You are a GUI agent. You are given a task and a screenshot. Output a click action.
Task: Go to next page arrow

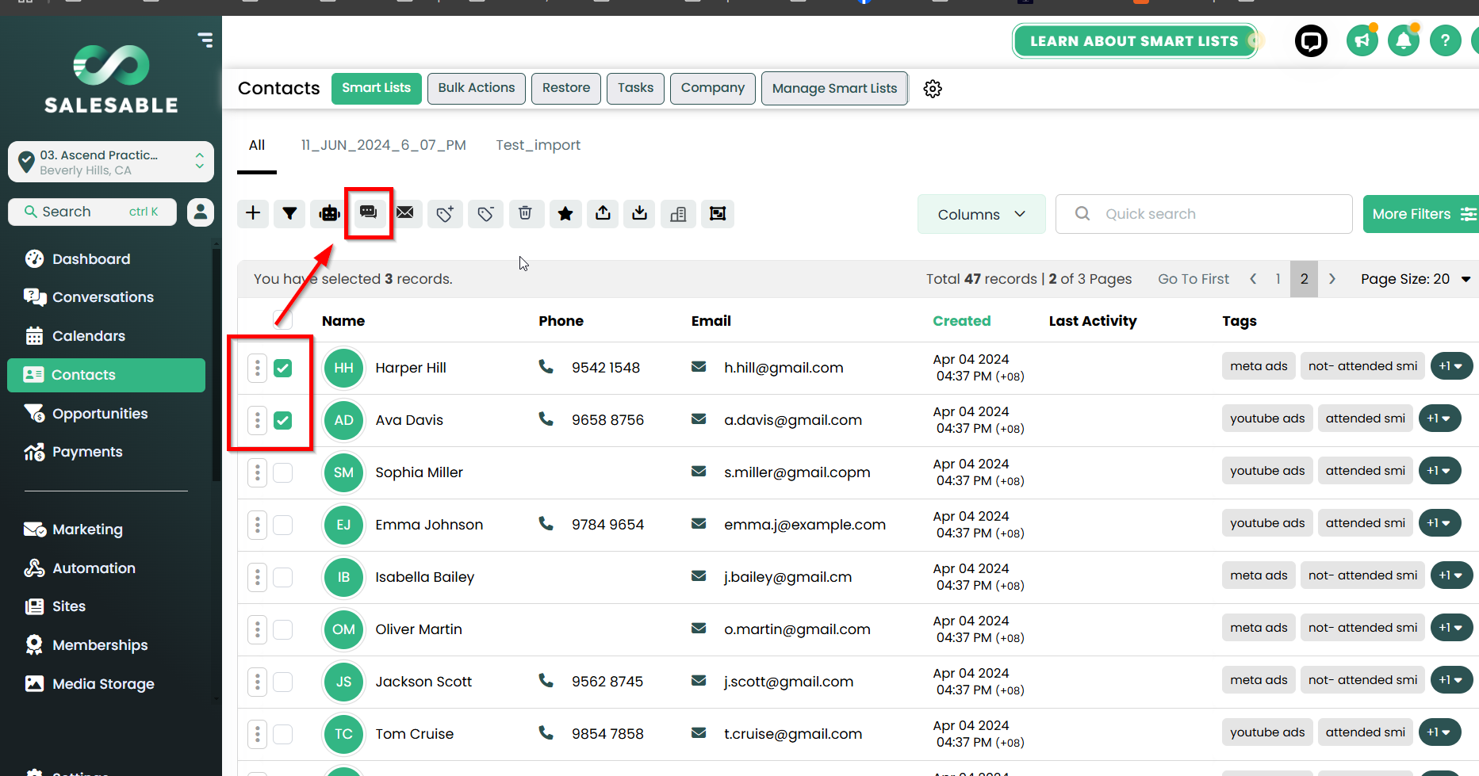point(1332,279)
